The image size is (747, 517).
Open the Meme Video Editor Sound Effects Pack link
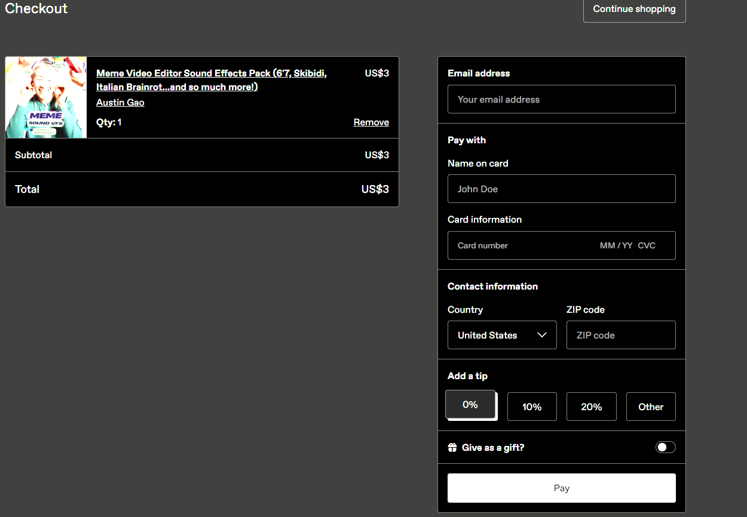pyautogui.click(x=212, y=80)
